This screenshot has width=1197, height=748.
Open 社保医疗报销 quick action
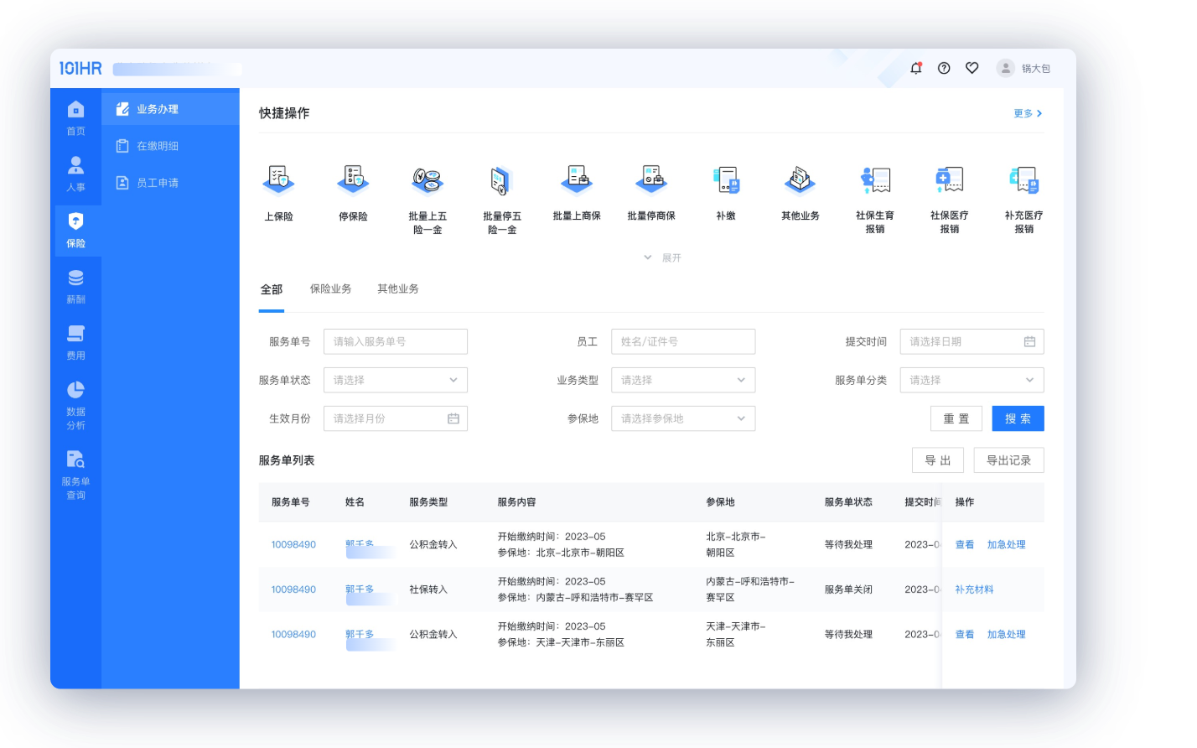(950, 180)
